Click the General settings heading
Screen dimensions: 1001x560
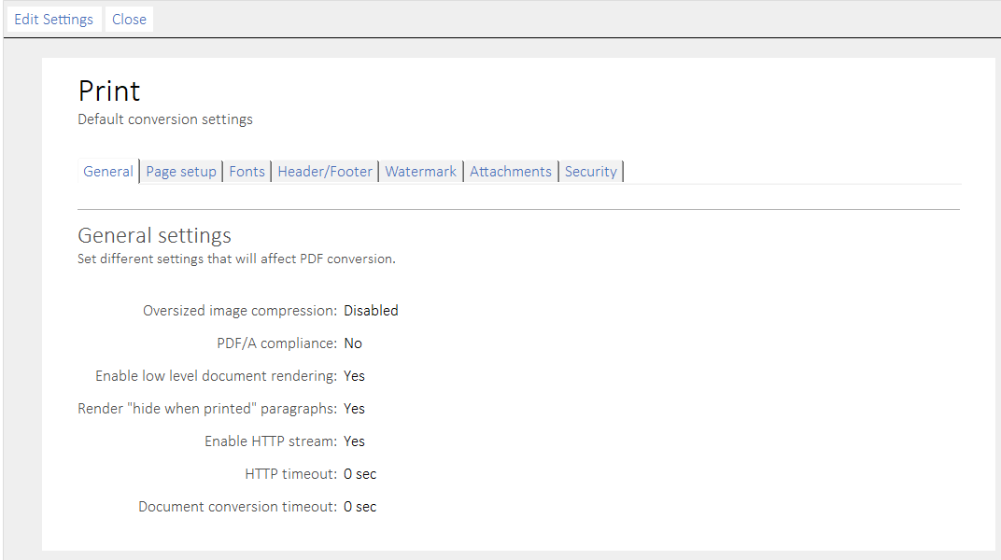pyautogui.click(x=154, y=235)
